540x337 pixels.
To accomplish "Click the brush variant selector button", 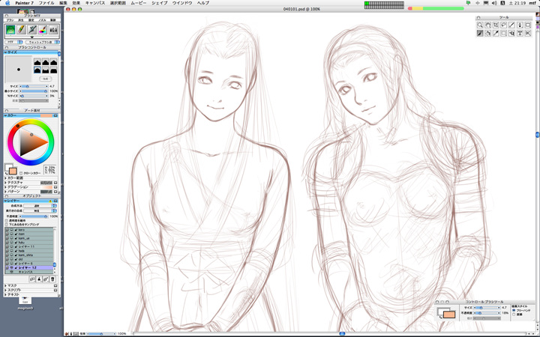I will point(44,42).
